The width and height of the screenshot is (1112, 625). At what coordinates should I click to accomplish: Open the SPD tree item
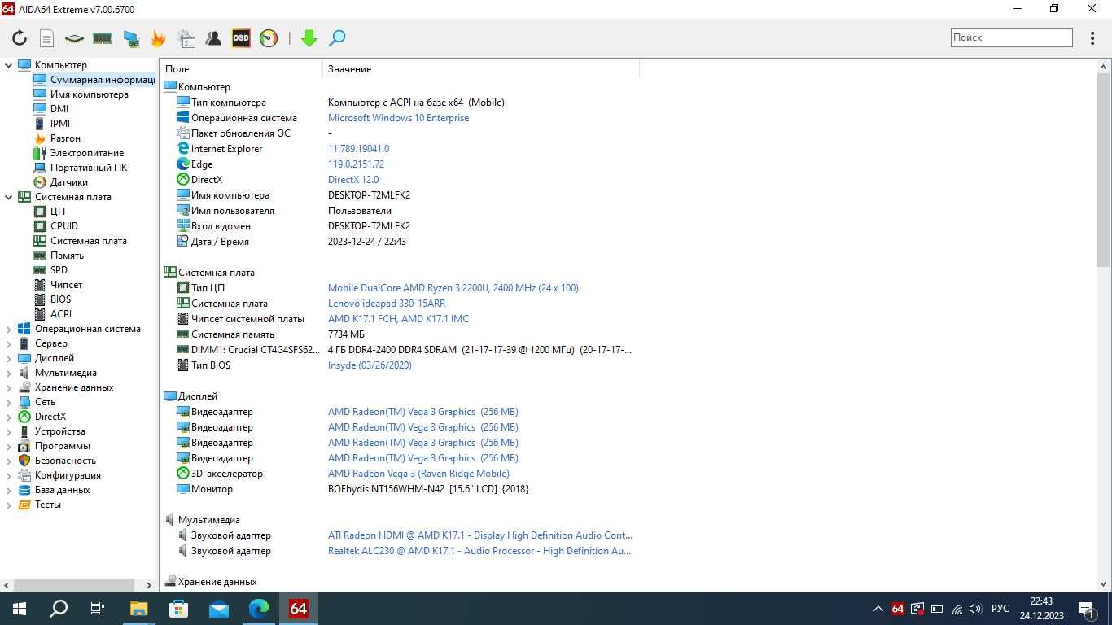(50, 270)
